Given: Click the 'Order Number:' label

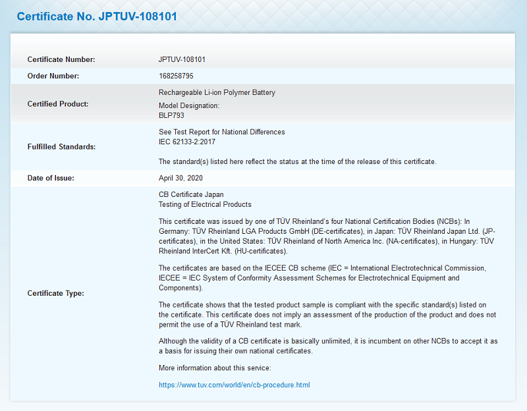Looking at the screenshot, I should [x=53, y=76].
